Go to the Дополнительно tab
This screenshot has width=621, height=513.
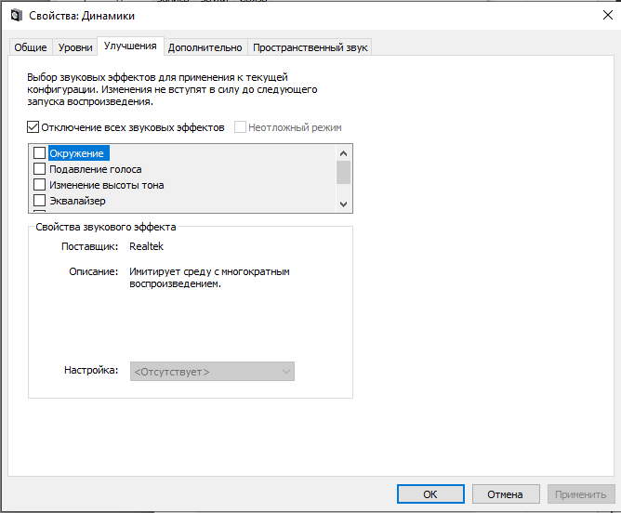(x=205, y=47)
